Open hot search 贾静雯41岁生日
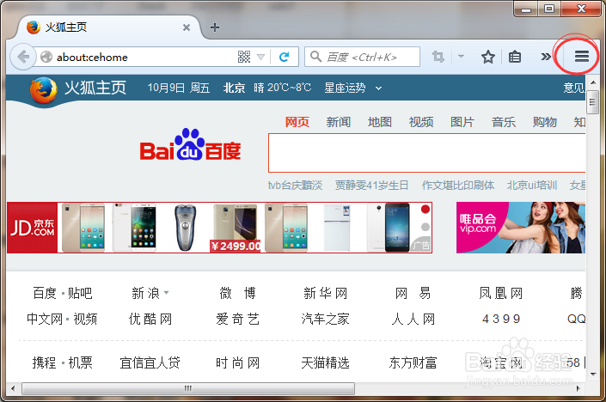 click(x=371, y=186)
